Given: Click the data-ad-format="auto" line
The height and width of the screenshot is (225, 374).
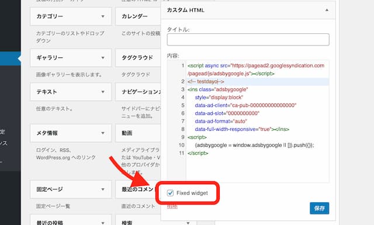Looking at the screenshot, I should point(221,121).
